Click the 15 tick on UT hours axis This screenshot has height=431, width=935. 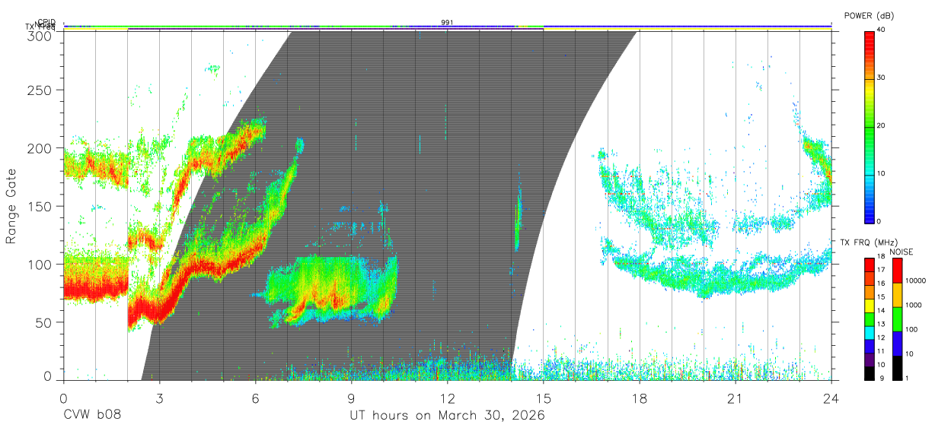coord(544,398)
